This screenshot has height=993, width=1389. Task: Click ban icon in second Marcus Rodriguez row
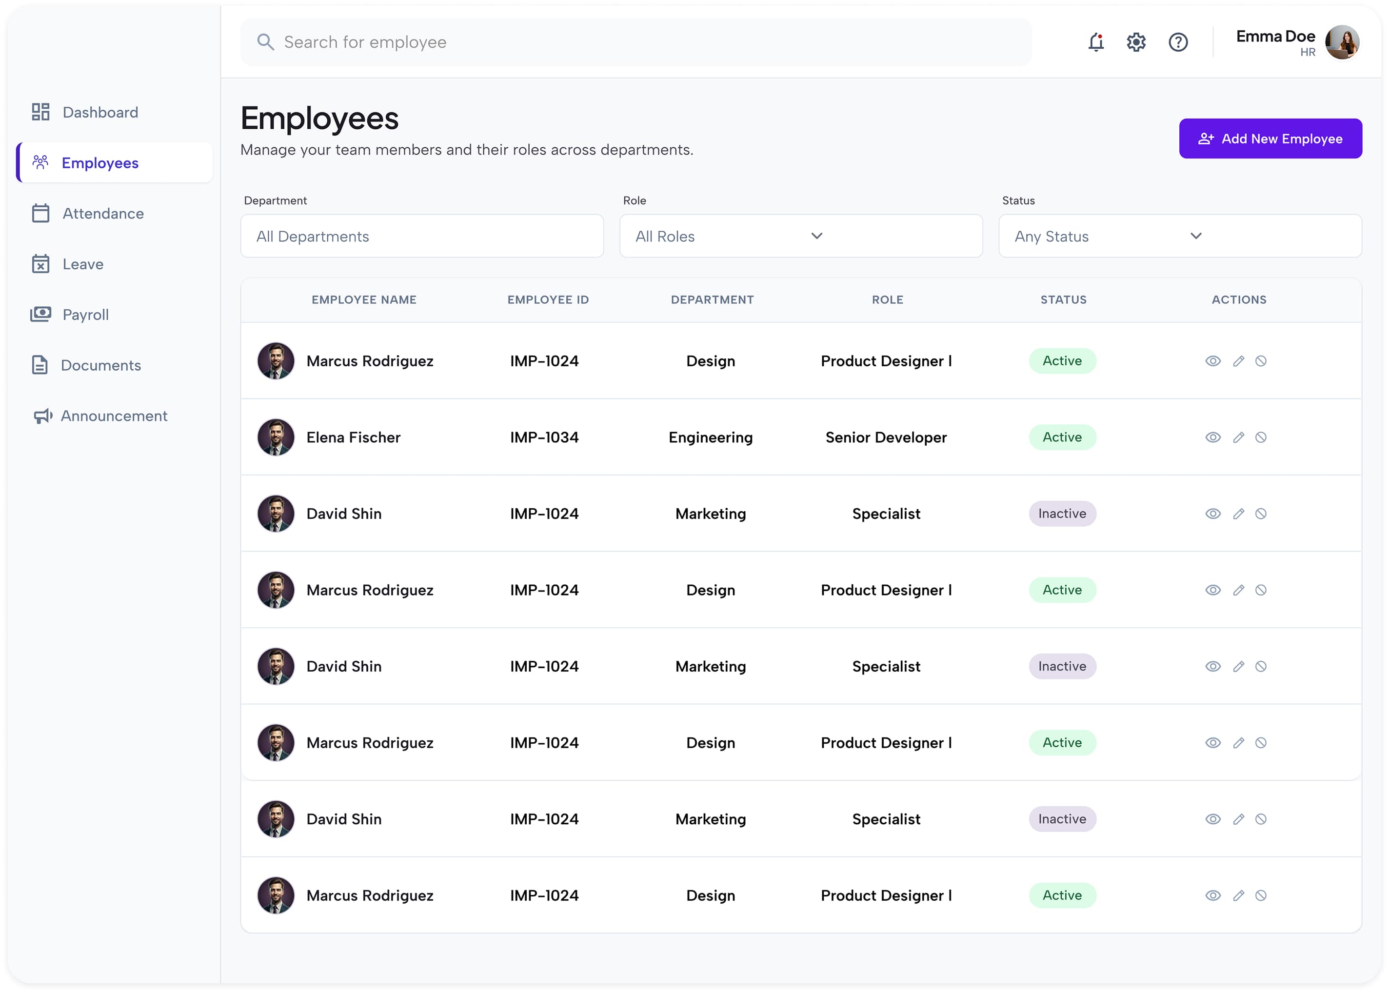[1261, 590]
